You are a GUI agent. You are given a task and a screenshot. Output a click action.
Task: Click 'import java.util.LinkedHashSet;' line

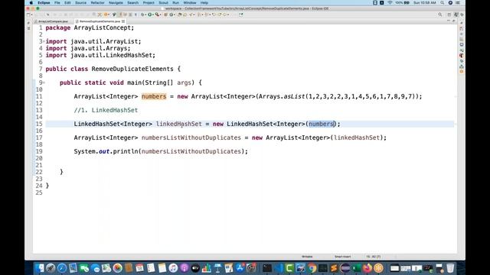(100, 55)
